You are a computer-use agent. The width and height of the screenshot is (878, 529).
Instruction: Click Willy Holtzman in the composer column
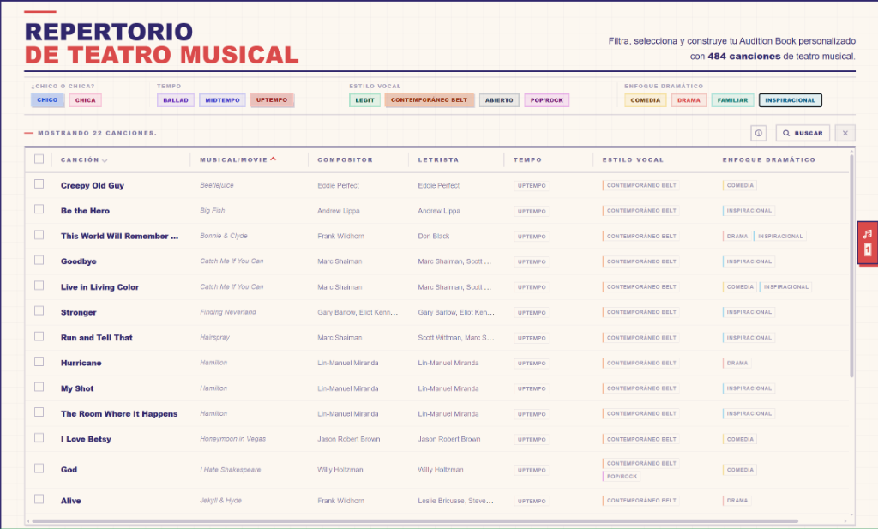340,470
